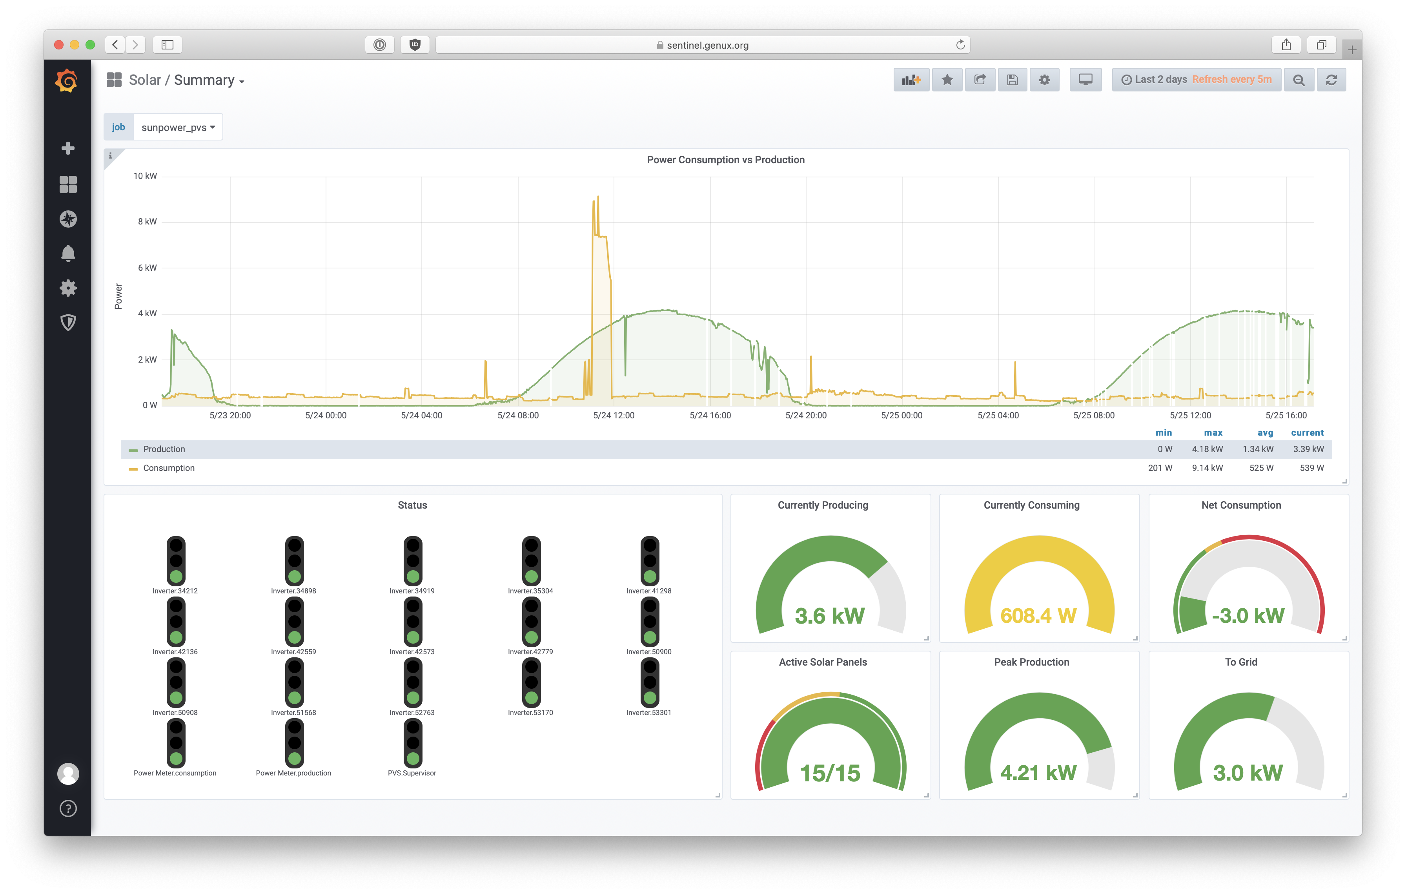Refresh dashboard with circular arrows icon
Image resolution: width=1406 pixels, height=894 pixels.
pyautogui.click(x=1331, y=80)
